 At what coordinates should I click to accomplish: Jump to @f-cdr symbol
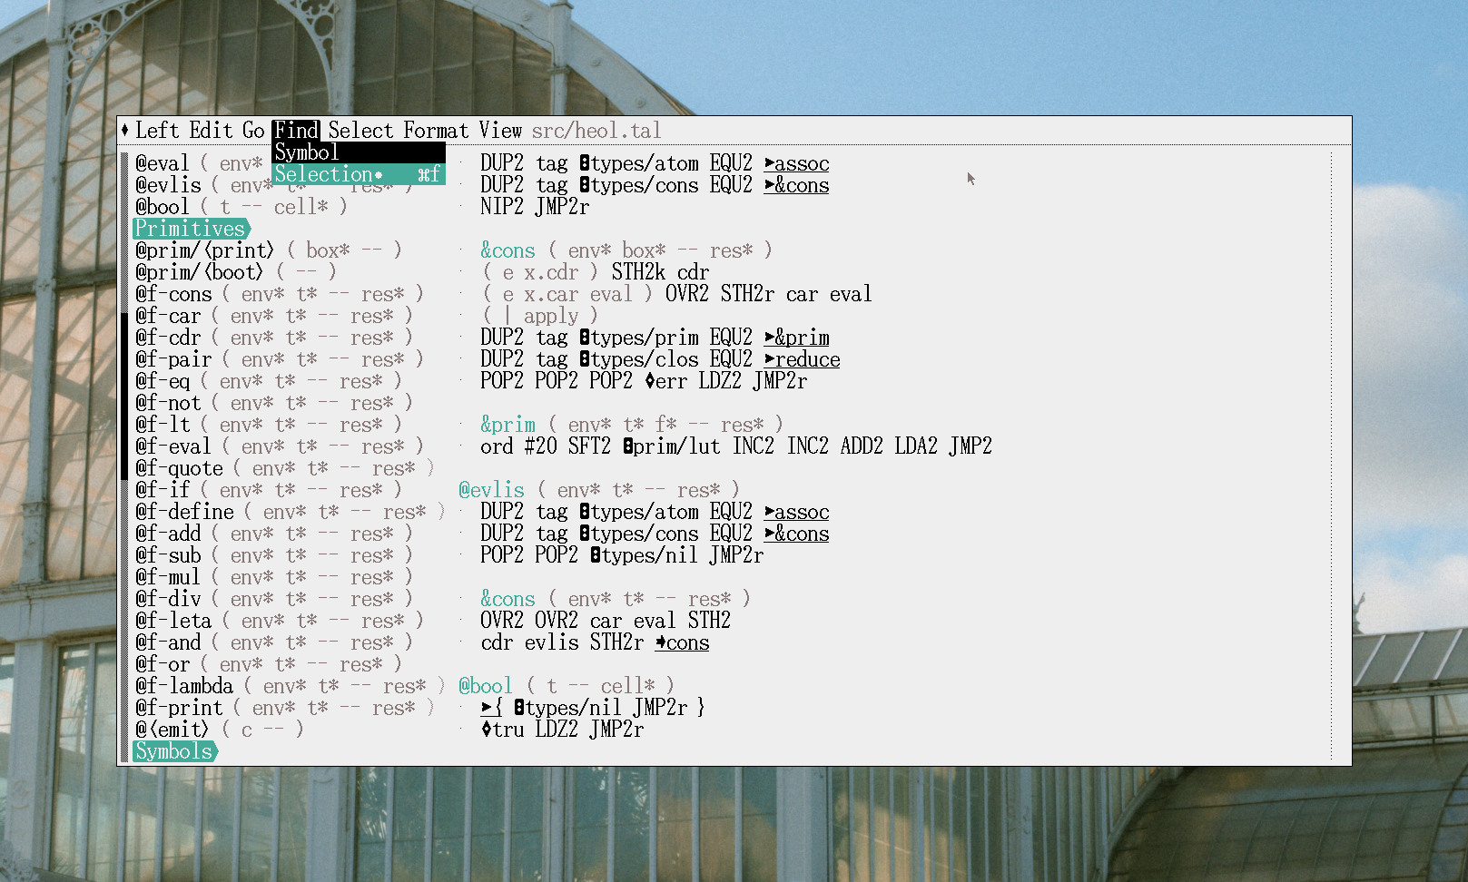point(168,338)
